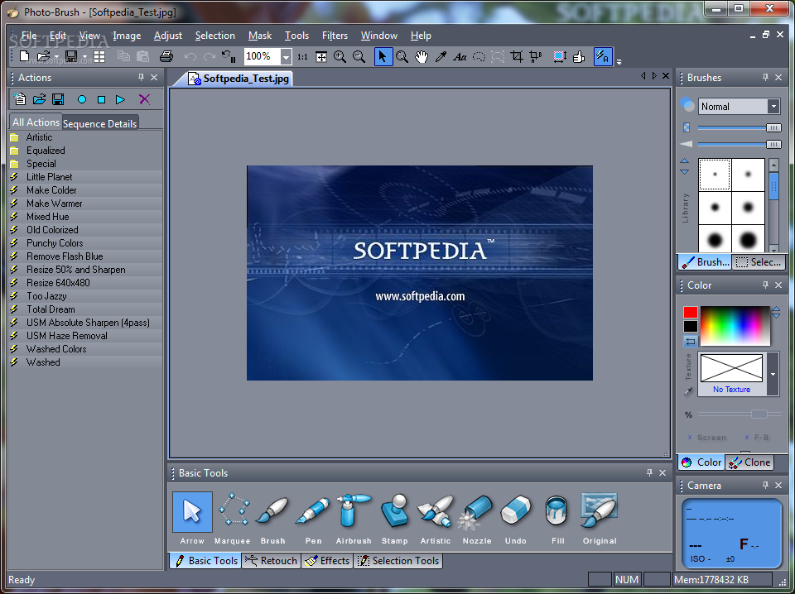Screen dimensions: 795x594
Task: Click the black background color swatch
Action: coord(690,327)
